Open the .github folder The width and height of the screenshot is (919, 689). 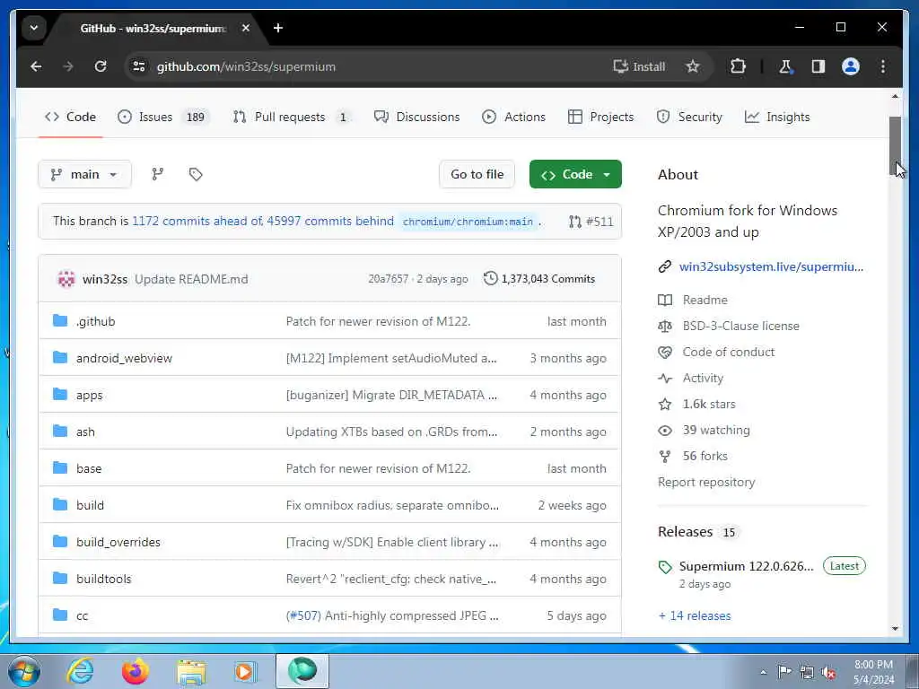95,322
